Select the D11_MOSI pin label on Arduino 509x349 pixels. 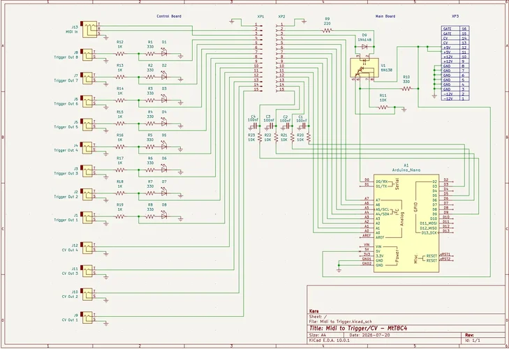click(428, 223)
